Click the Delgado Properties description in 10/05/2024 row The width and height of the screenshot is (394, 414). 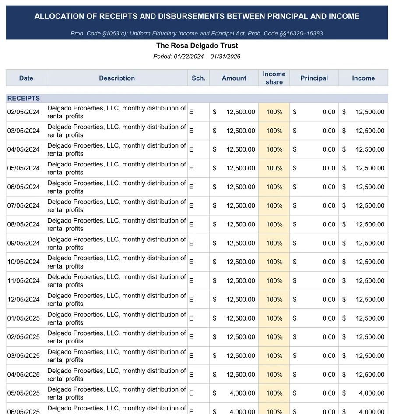[116, 262]
